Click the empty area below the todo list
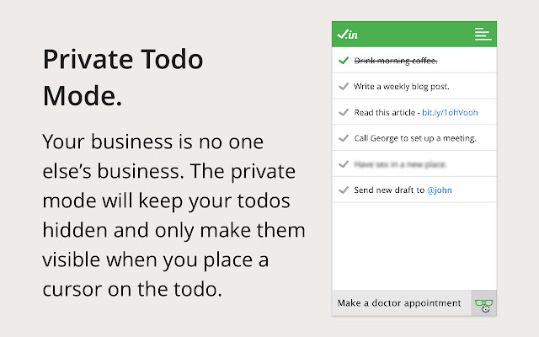This screenshot has width=539, height=337. point(414,246)
